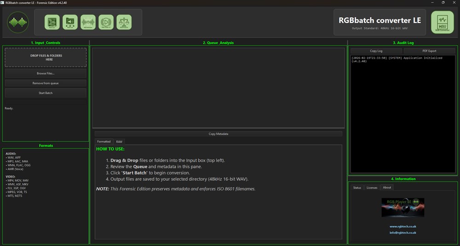Click the 'MP4, MOV, M4V' format line

17,180
